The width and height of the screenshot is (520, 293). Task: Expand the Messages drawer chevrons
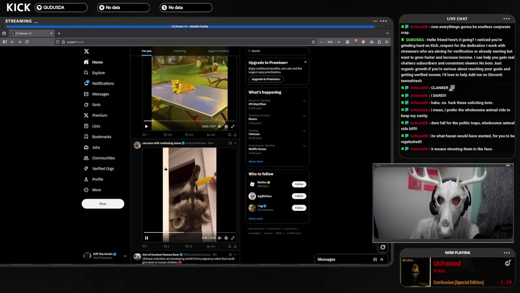[381, 259]
